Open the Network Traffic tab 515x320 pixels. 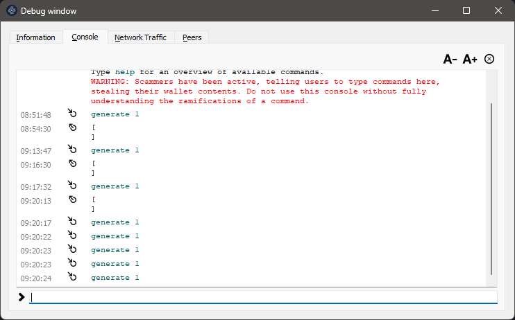click(140, 37)
